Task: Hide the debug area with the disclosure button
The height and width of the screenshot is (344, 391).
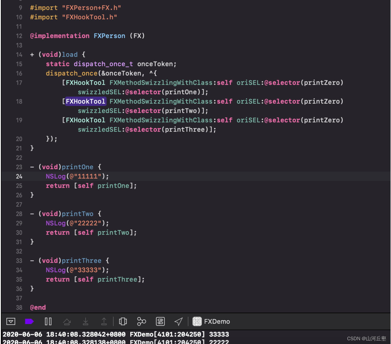Action: pyautogui.click(x=11, y=321)
